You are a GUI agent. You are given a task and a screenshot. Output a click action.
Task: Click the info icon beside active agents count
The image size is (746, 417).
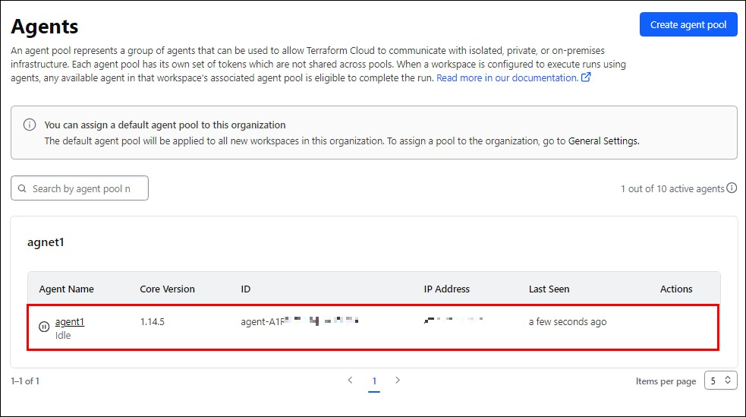(732, 188)
